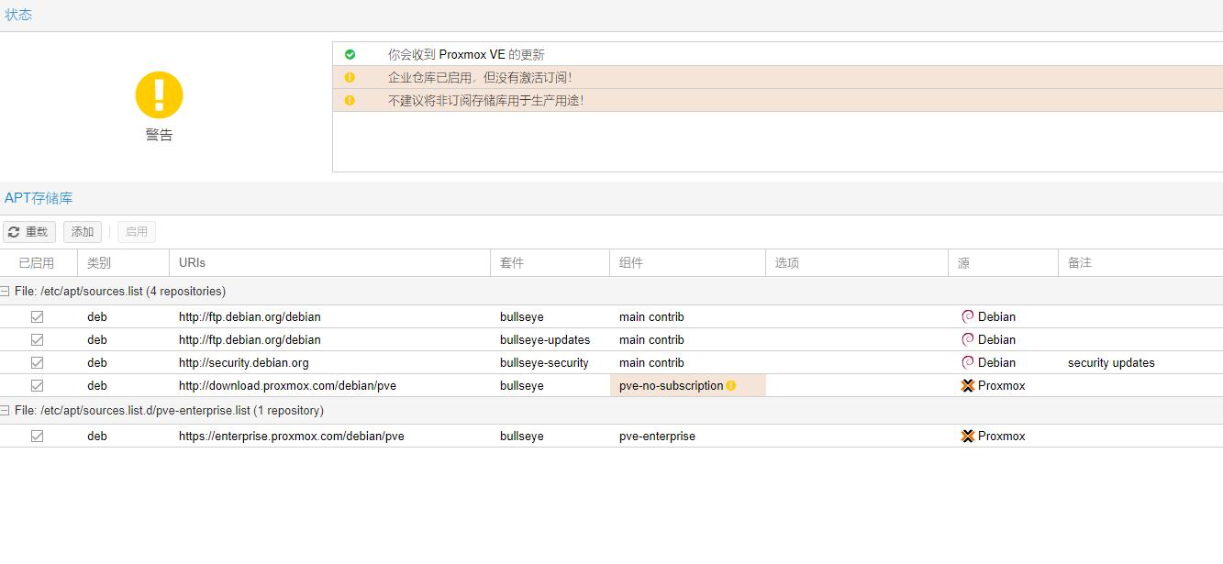Toggle checkbox for download.proxmox.com repository

[x=37, y=386]
